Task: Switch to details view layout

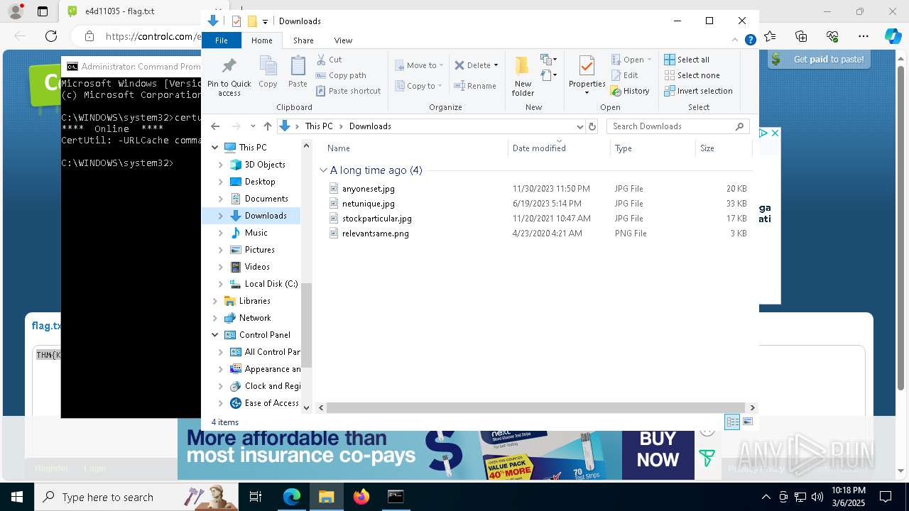Action: click(732, 422)
